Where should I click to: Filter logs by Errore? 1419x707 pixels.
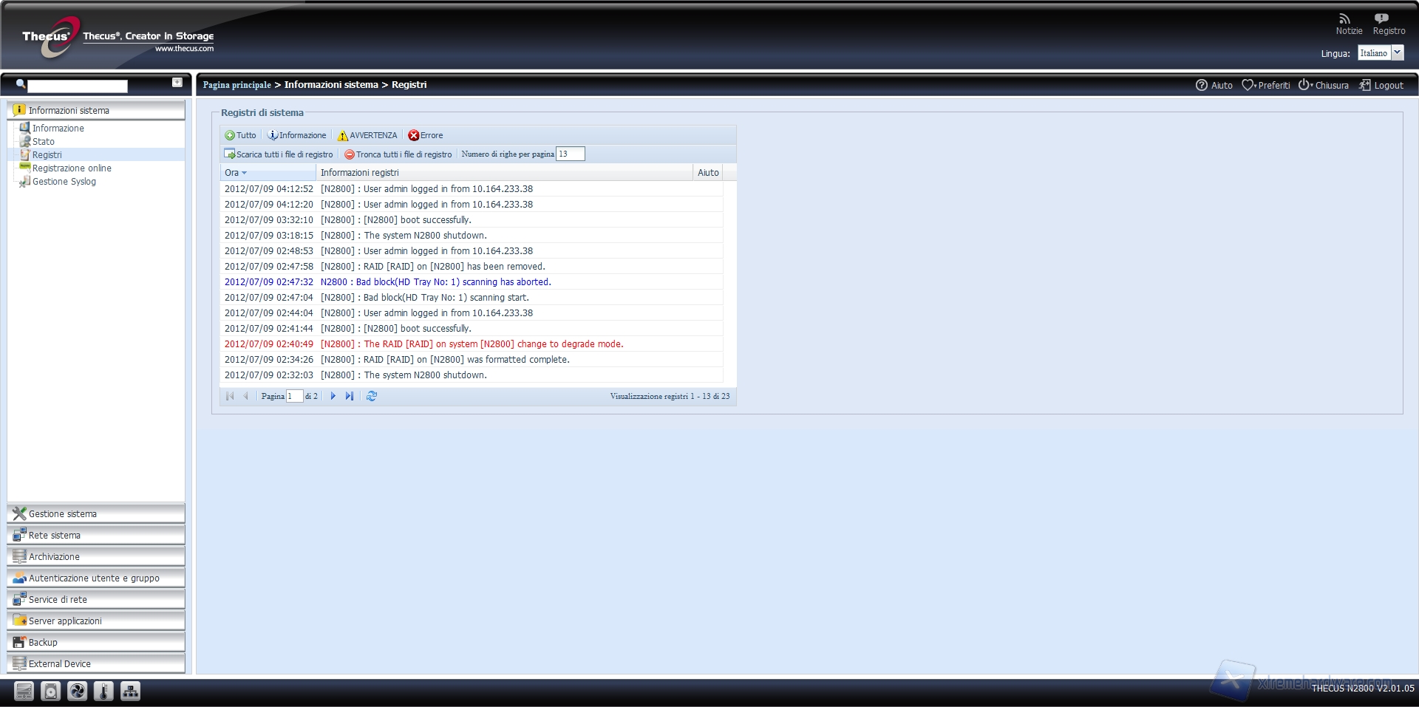click(426, 135)
